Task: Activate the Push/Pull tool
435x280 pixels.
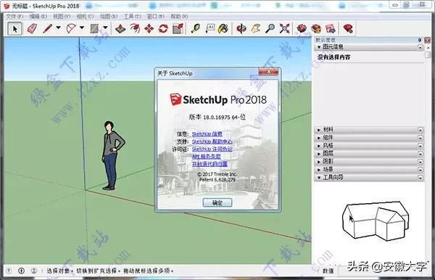Action: click(x=120, y=28)
